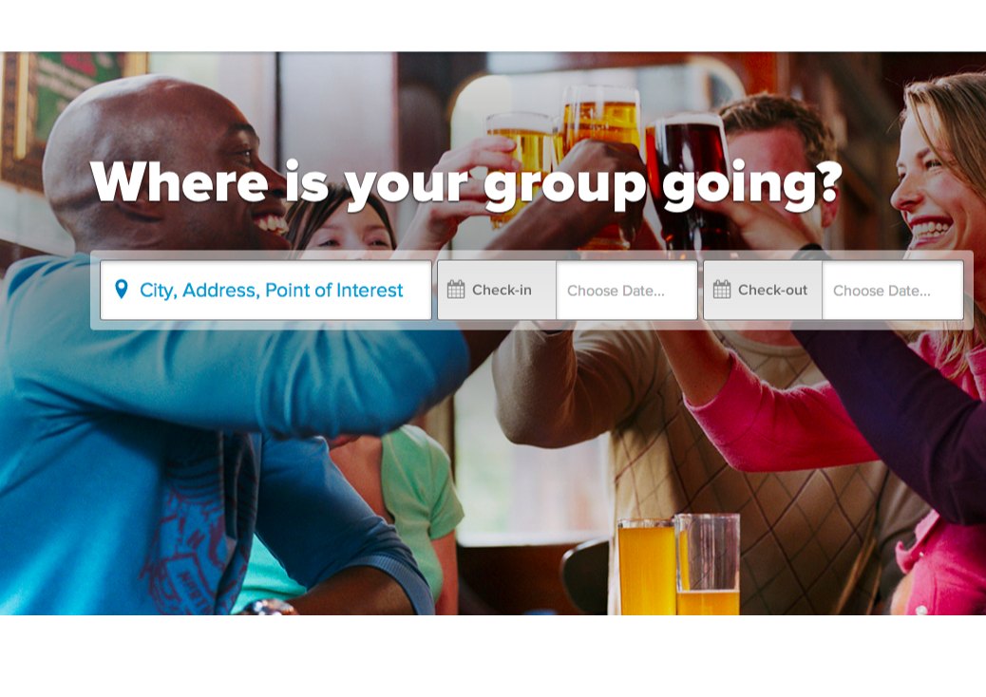986x697 pixels.
Task: Click the dark beer glass in the photo
Action: click(688, 182)
